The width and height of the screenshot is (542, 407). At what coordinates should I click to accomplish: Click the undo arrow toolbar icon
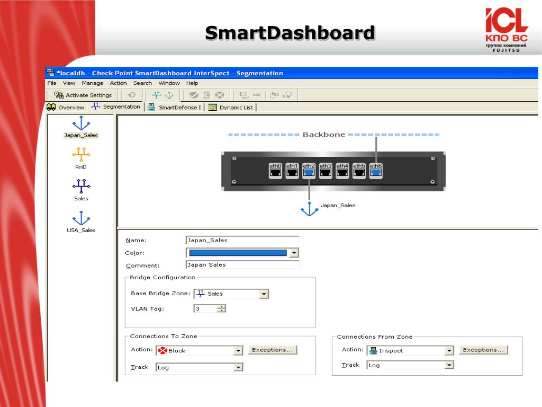[132, 95]
